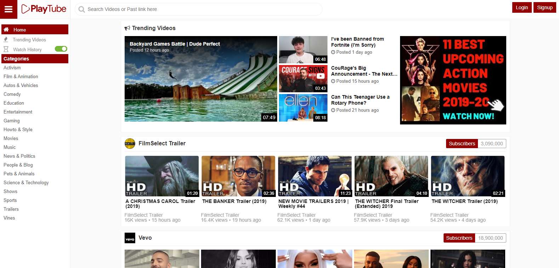Open the Comedy category
This screenshot has width=559, height=268.
click(x=12, y=94)
